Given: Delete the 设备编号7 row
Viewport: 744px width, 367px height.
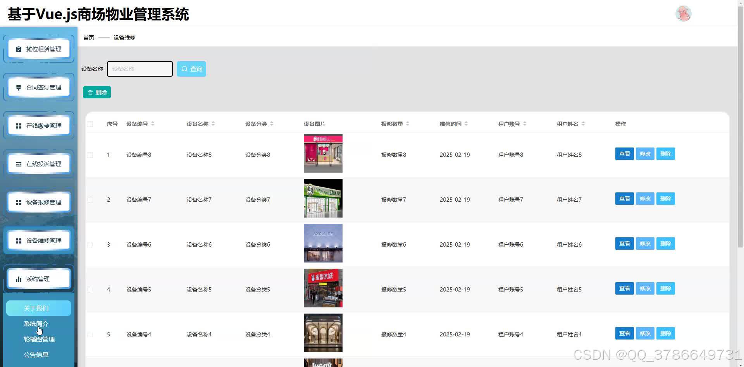Looking at the screenshot, I should (666, 199).
